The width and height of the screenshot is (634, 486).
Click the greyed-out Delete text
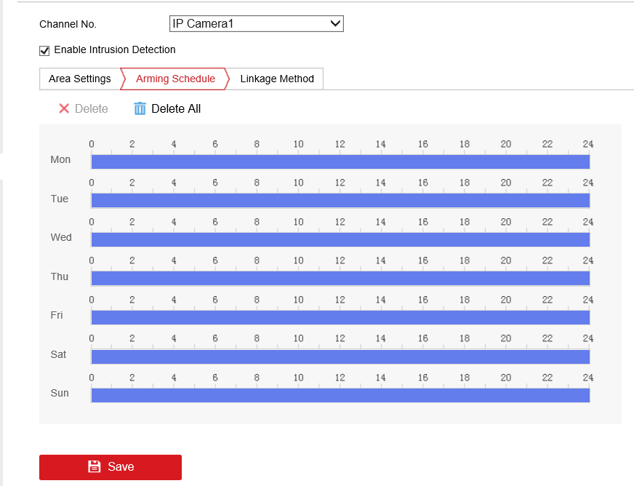(x=92, y=108)
